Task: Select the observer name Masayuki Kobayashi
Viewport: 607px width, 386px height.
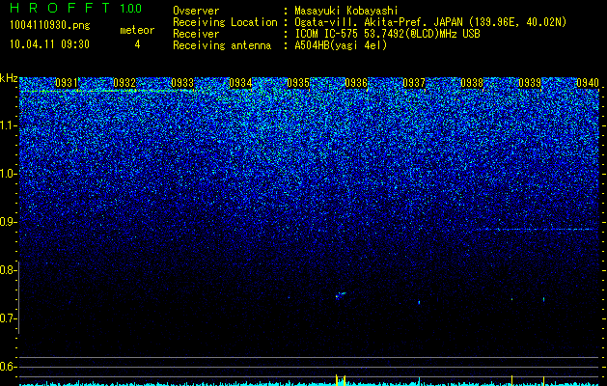Action: coord(346,11)
